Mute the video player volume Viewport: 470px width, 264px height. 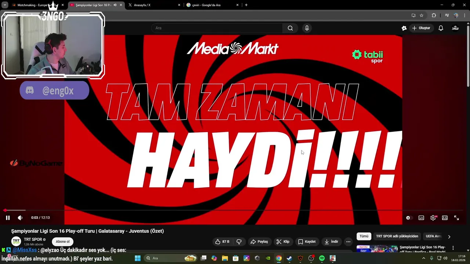tap(20, 218)
